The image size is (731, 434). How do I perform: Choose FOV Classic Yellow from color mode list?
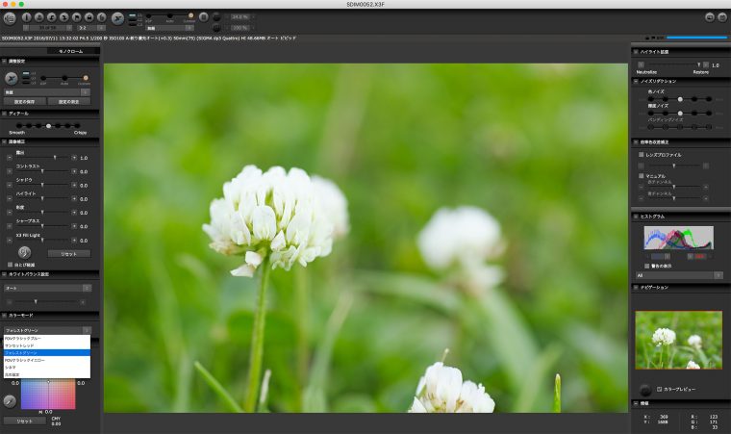click(x=46, y=360)
